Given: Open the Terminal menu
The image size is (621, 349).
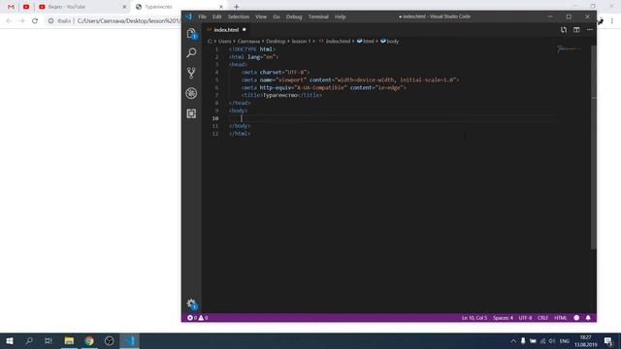Looking at the screenshot, I should 318,16.
